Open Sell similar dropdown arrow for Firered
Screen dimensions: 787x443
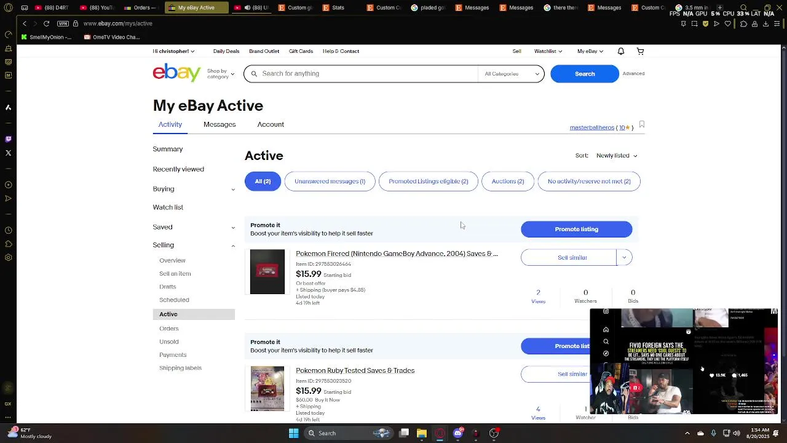[624, 257]
